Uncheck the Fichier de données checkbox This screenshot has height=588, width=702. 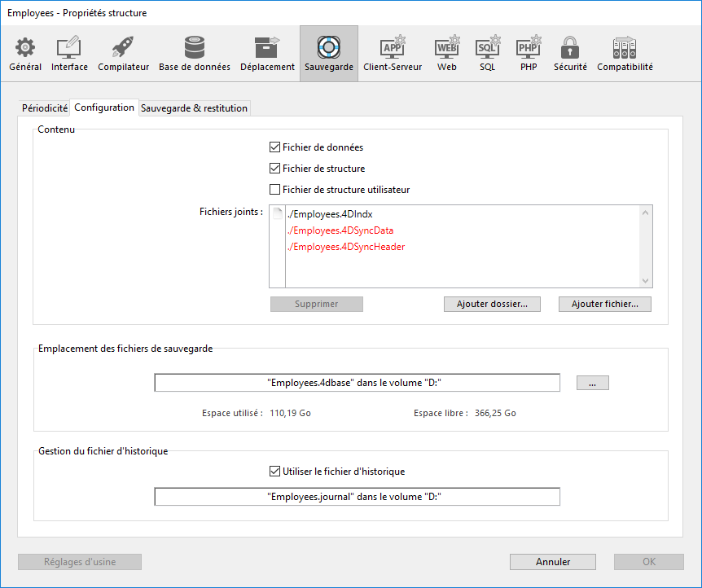(275, 147)
